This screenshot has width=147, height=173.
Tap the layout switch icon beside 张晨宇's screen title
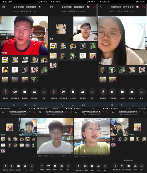[x=101, y=7]
